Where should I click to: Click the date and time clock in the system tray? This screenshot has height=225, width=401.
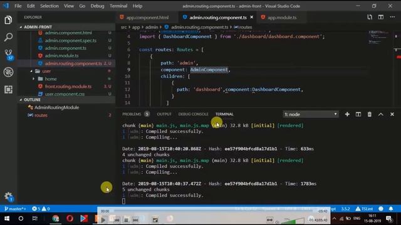click(372, 218)
